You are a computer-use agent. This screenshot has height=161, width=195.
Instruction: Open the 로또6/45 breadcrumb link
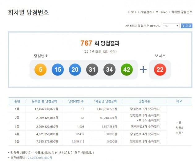(162, 12)
